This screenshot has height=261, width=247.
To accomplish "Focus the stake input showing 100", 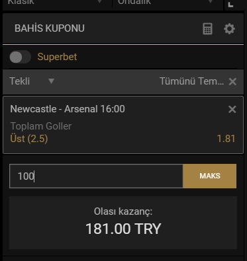I will pyautogui.click(x=96, y=176).
